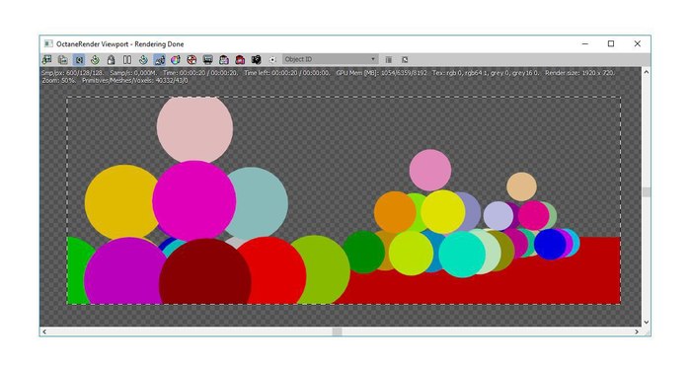The width and height of the screenshot is (691, 370).
Task: Toggle the highlighted render region icon
Action: tap(79, 59)
